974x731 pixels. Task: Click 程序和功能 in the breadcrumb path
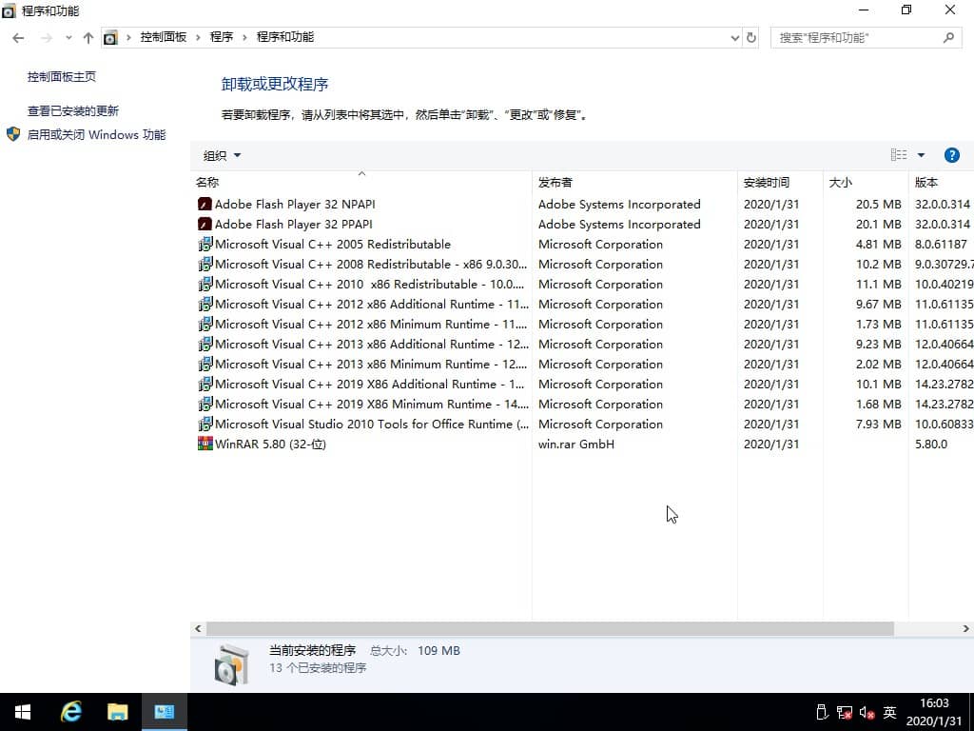click(x=285, y=37)
